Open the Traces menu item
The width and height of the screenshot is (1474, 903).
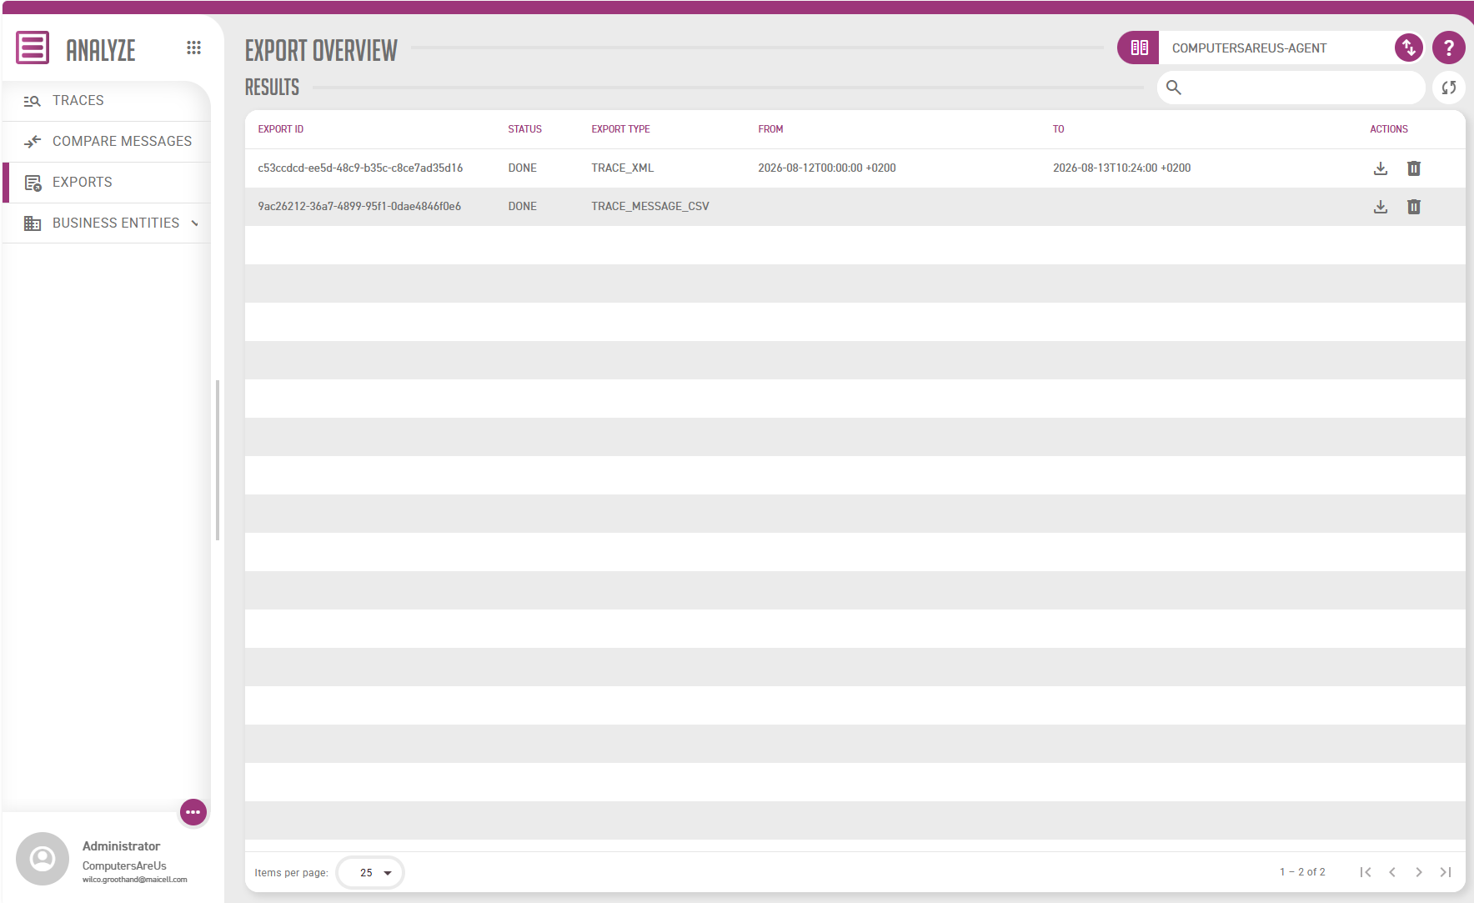106,101
